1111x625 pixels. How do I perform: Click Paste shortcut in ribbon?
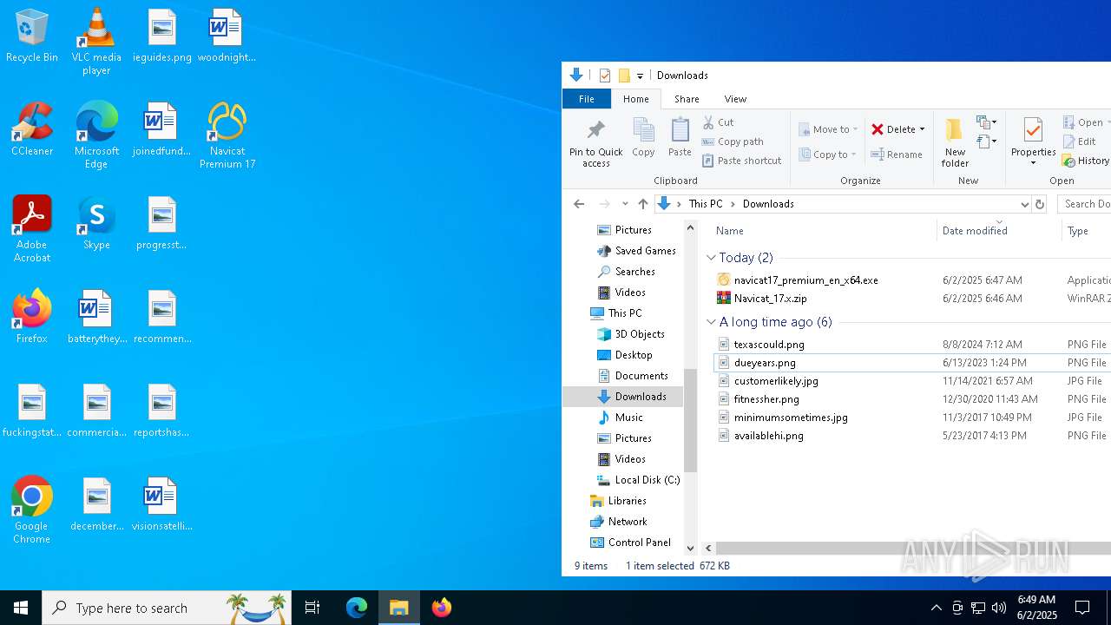click(742, 161)
